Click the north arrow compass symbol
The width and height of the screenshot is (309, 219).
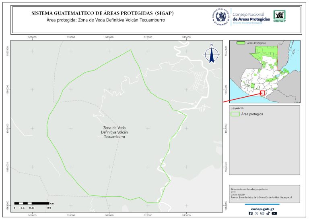[x=211, y=54]
